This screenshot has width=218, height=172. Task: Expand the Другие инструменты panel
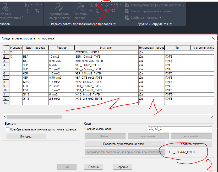coord(154,24)
